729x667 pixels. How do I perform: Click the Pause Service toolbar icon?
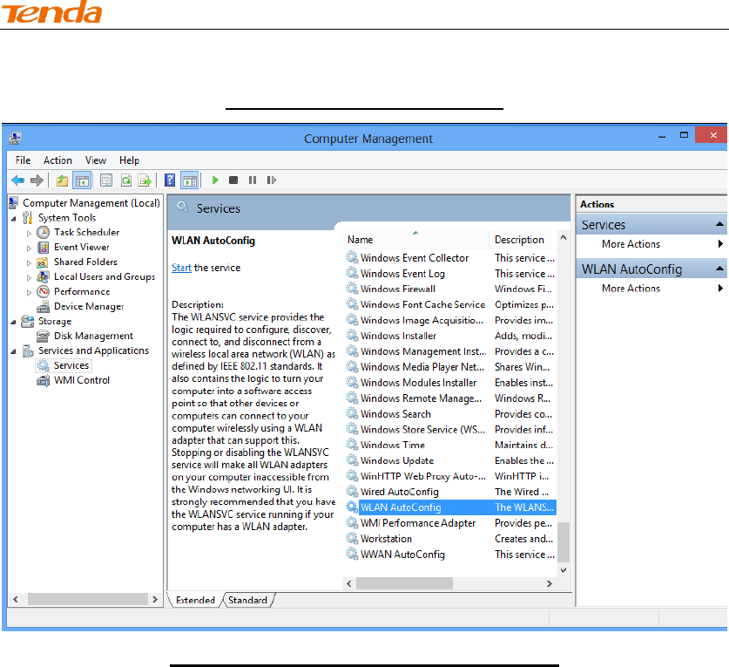point(253,180)
